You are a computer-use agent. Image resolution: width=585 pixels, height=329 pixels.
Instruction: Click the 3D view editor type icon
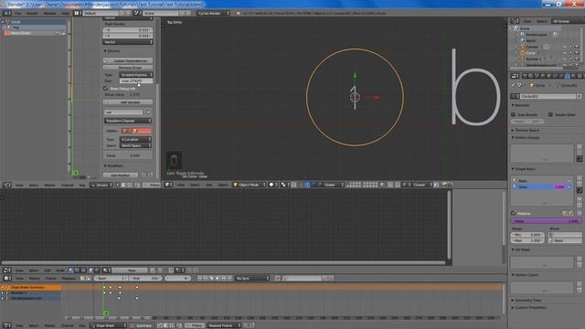(x=169, y=185)
